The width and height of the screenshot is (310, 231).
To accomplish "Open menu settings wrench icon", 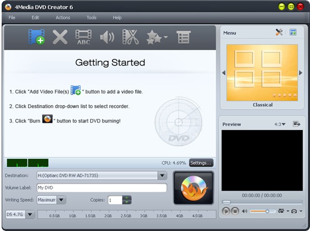I will 279,32.
